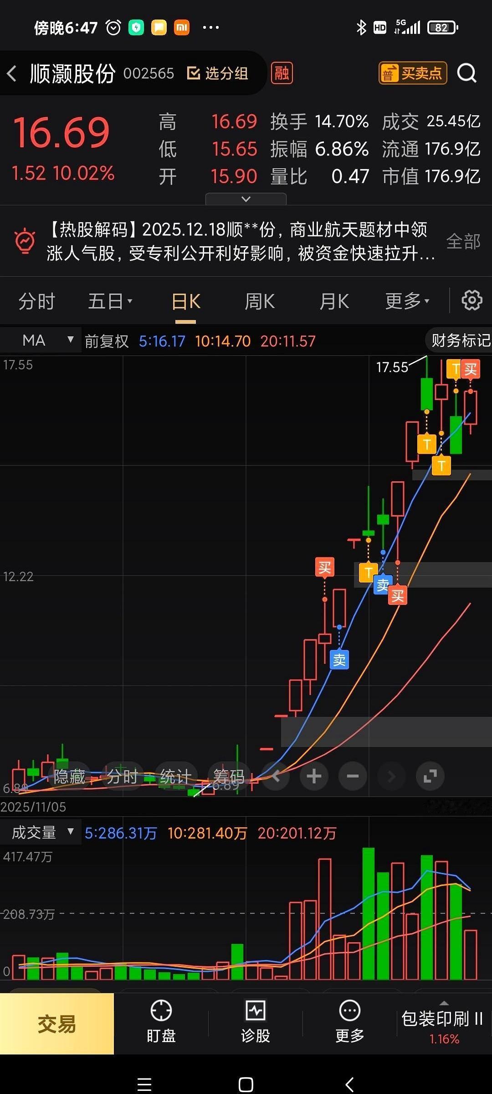This screenshot has height=1094, width=492.
Task: Tap Android home button
Action: 246,1084
